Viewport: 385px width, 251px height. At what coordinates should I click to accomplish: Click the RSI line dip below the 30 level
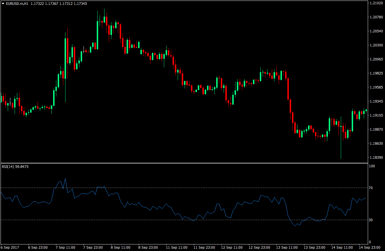pyautogui.click(x=295, y=226)
